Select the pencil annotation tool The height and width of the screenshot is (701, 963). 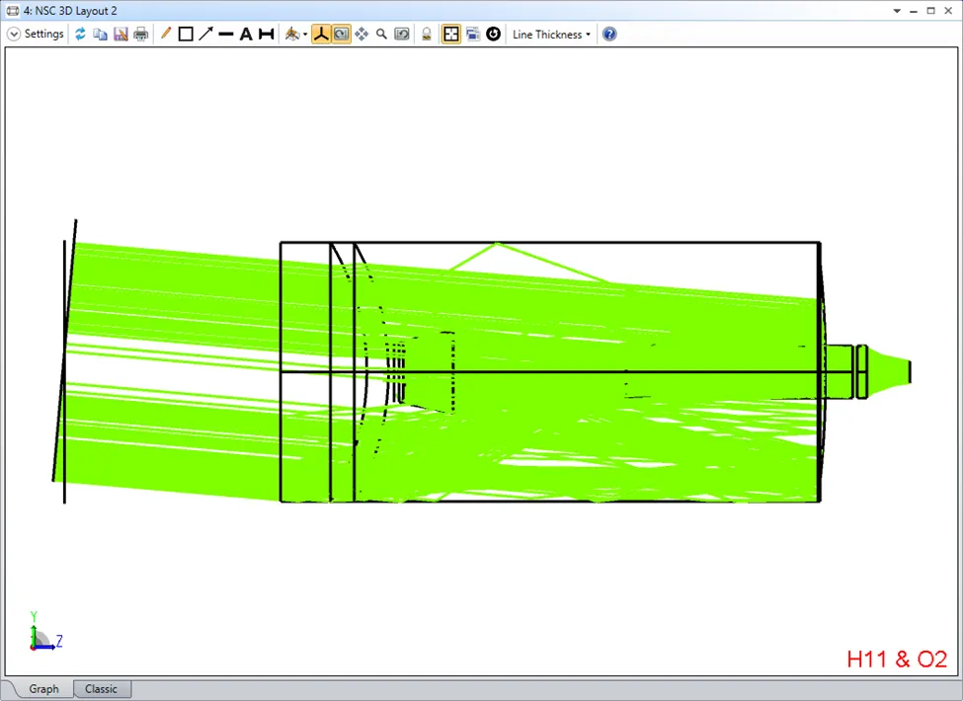coord(165,34)
